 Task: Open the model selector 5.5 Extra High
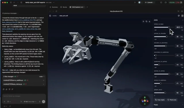click(x=30, y=102)
